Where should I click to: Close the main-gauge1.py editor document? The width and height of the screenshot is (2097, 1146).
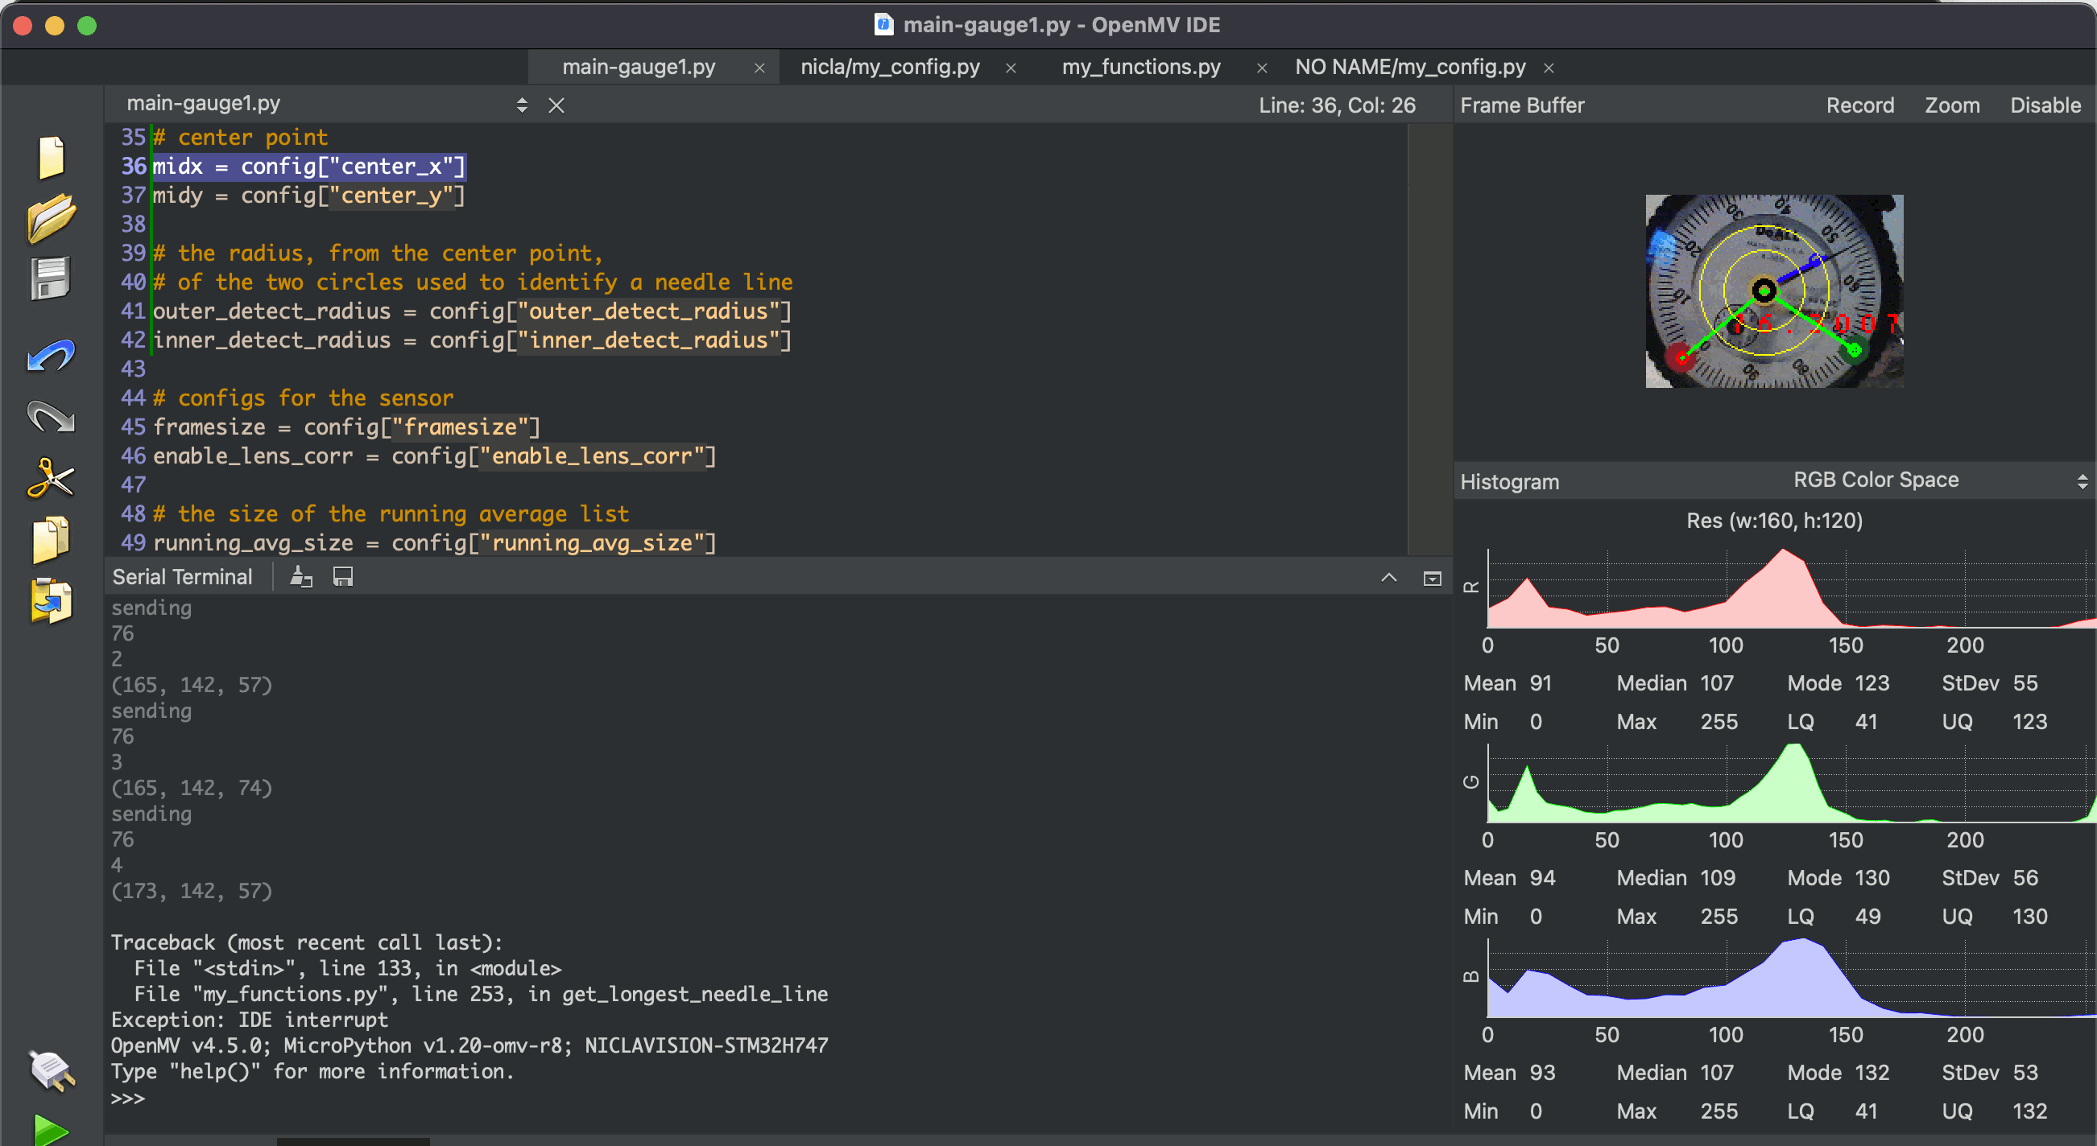[556, 105]
